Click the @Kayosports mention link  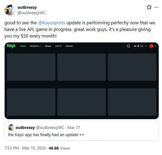tap(52, 23)
